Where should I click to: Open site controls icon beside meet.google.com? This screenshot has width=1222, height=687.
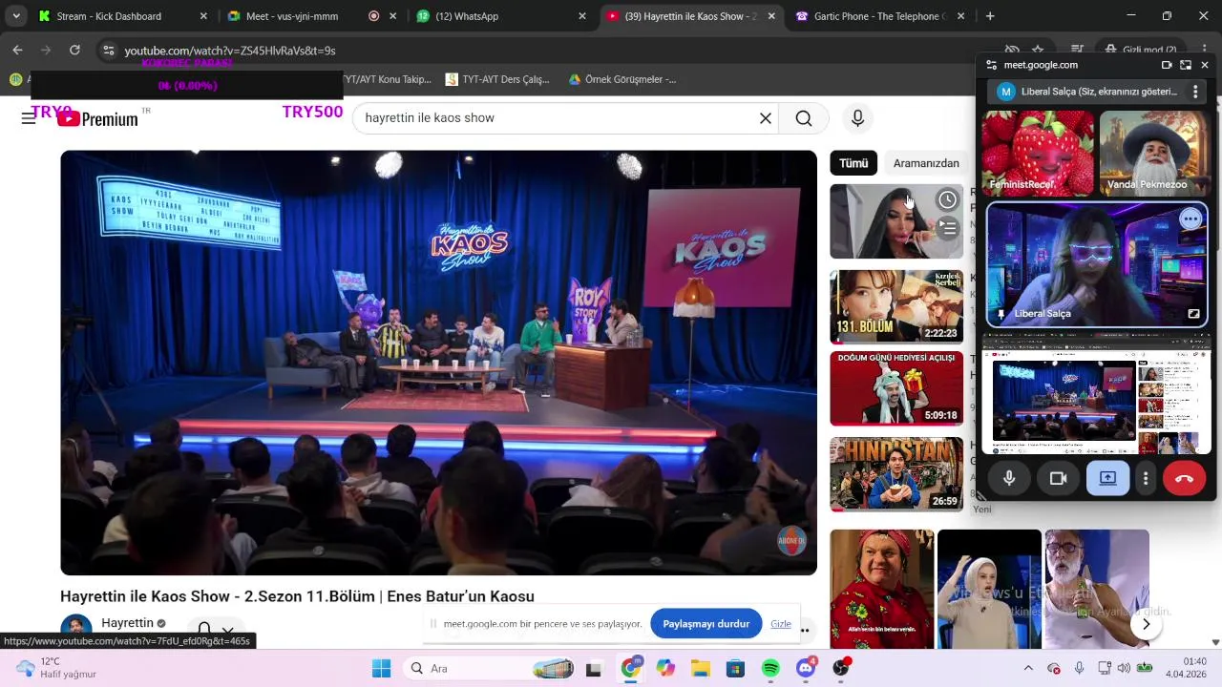(991, 65)
